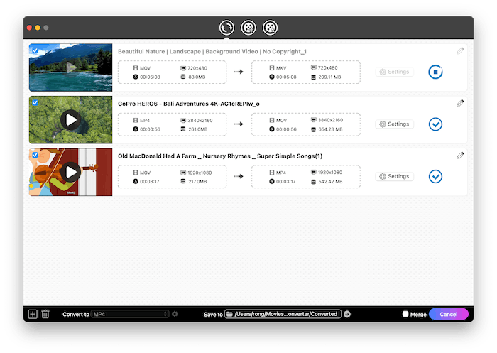Open Settings for the GoPro HERO6 video
The image size is (497, 353).
395,124
